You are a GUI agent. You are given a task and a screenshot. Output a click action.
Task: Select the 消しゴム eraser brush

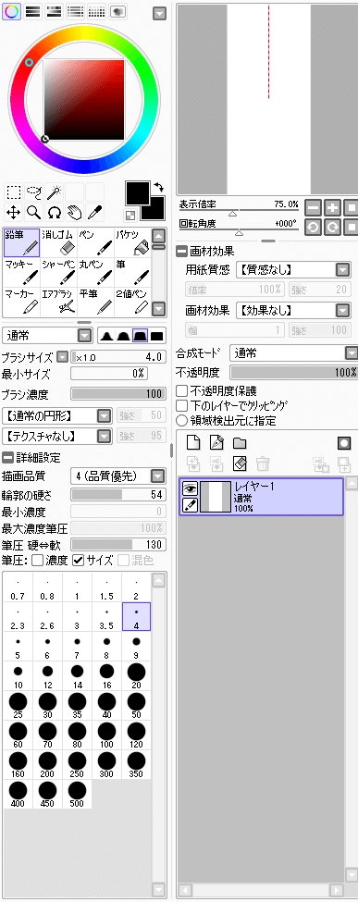(x=58, y=242)
